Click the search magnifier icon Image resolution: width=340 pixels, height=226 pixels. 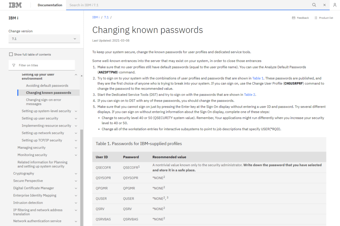coord(314,5)
